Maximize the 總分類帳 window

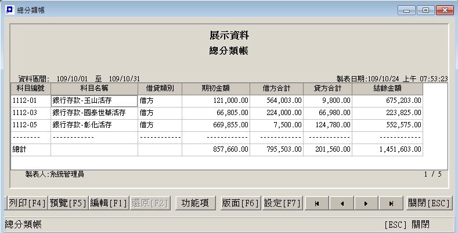(x=425, y=10)
